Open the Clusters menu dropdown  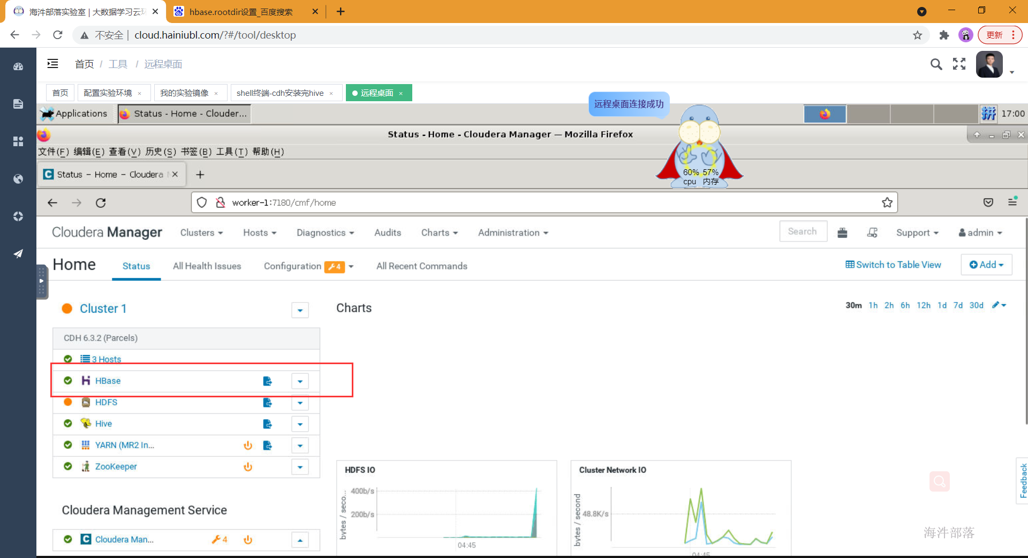pyautogui.click(x=201, y=232)
